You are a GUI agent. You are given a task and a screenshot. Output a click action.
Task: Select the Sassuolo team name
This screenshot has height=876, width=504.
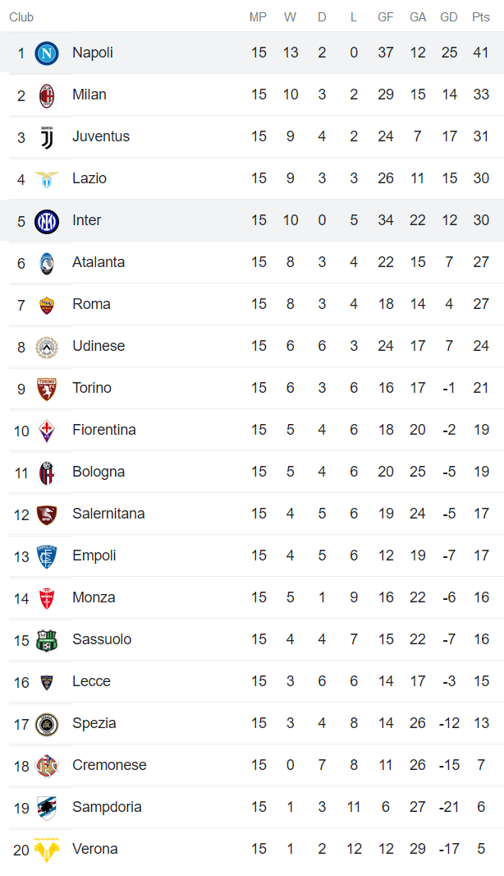[x=102, y=639]
